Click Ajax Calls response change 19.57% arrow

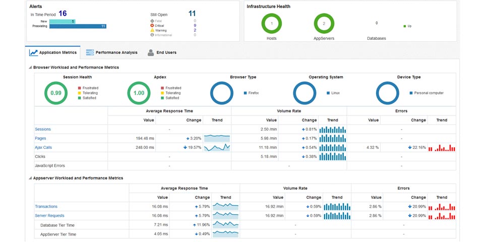pyautogui.click(x=185, y=148)
